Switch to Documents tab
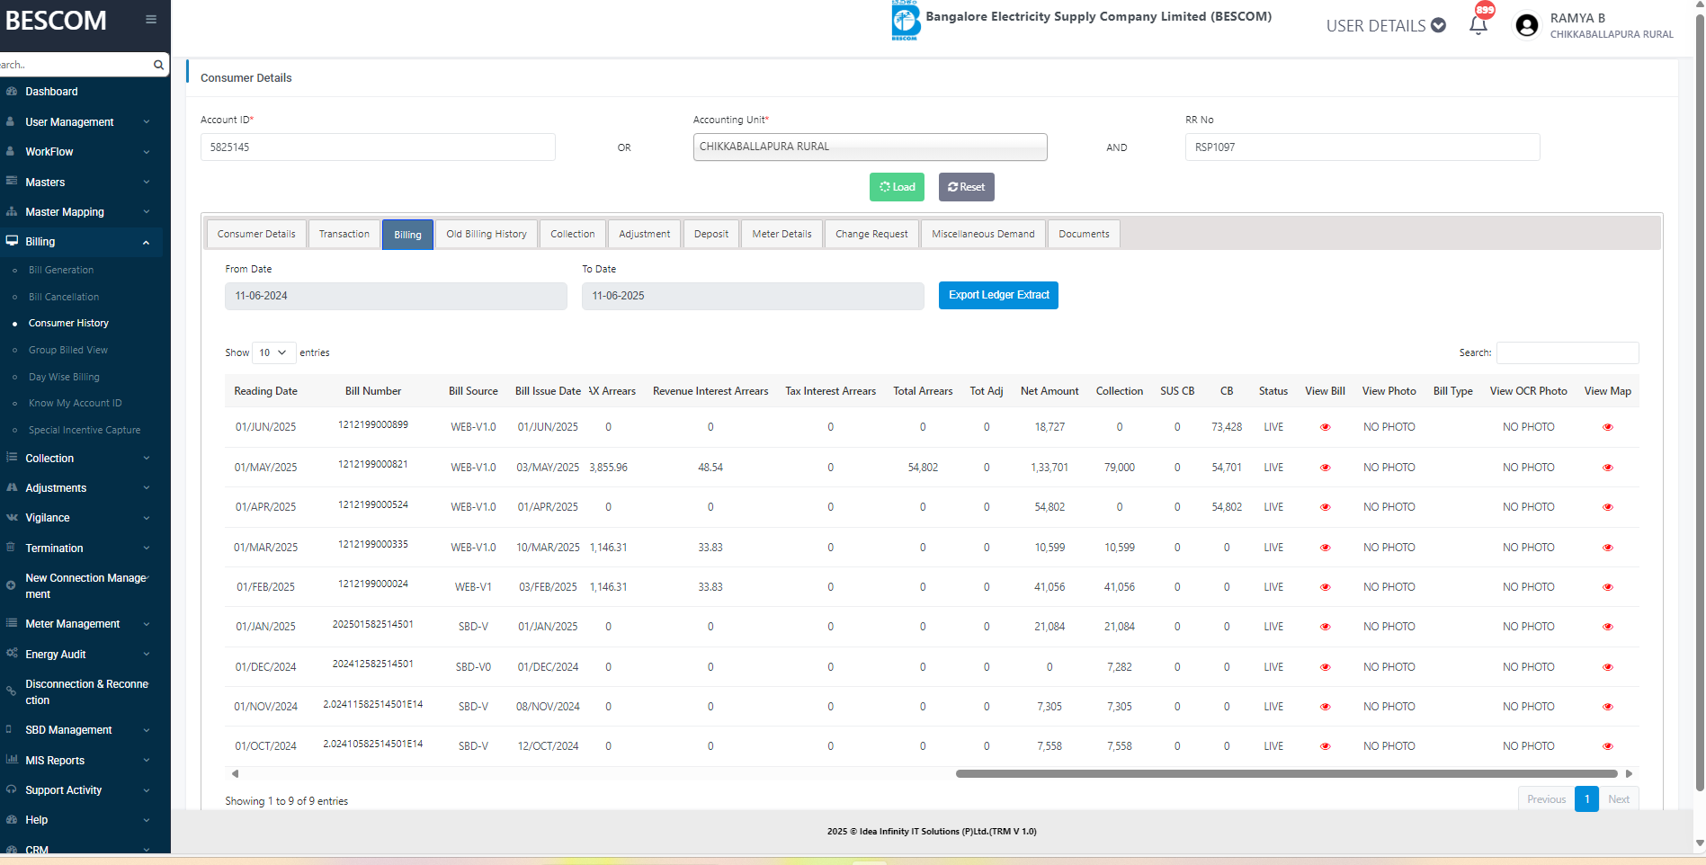 [1084, 234]
